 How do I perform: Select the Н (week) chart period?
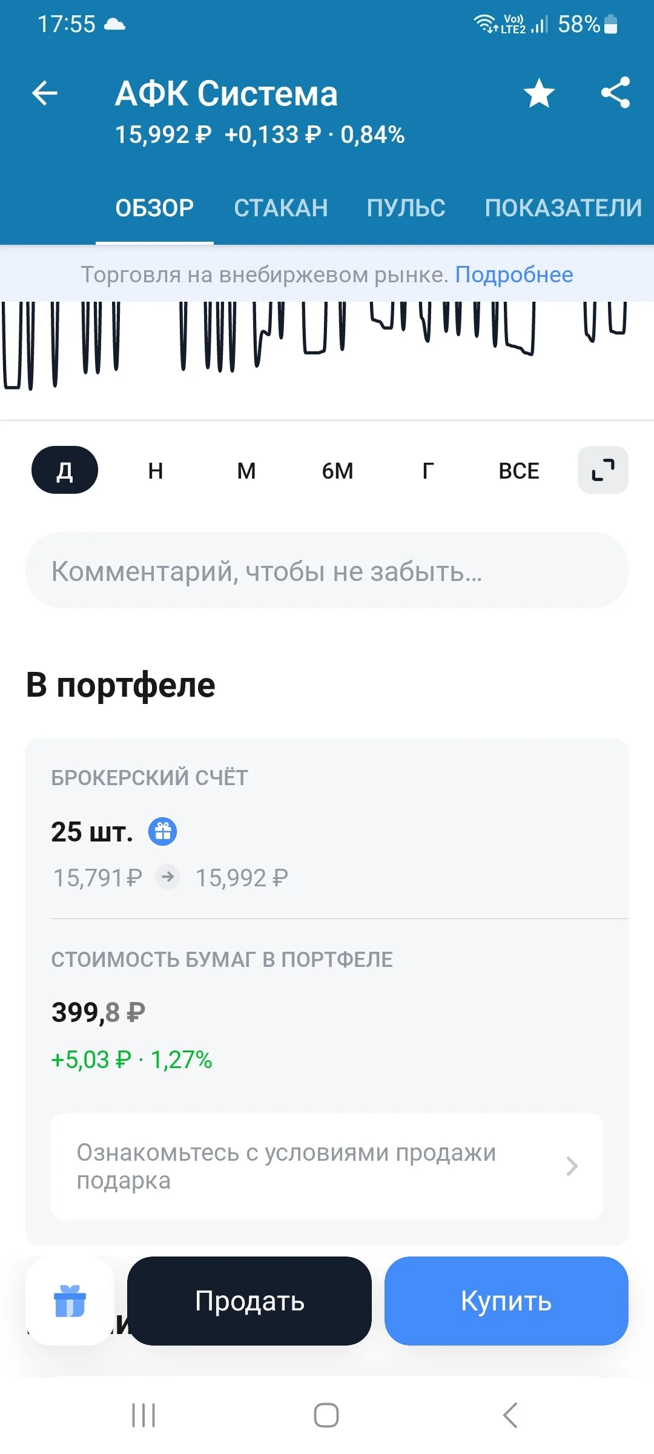point(156,471)
